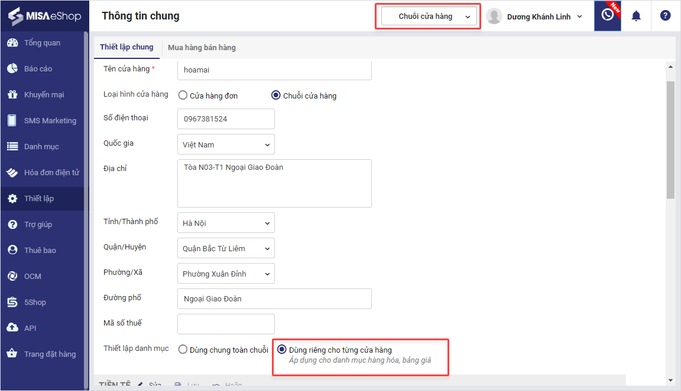Click the Số điện thoại field
681x391 pixels.
(x=226, y=119)
